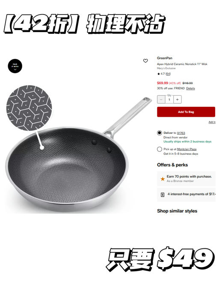
Task: Click the interest-free payments dollar icon
Action: click(x=163, y=195)
